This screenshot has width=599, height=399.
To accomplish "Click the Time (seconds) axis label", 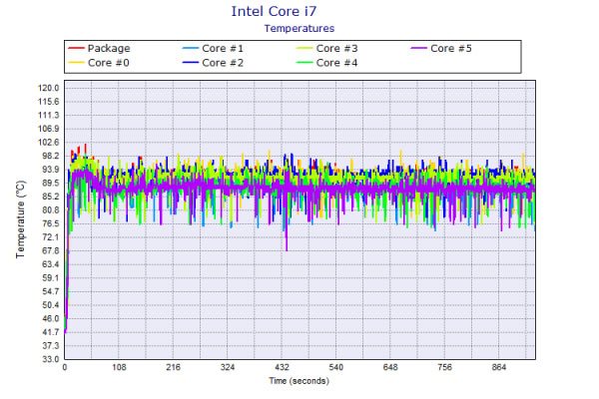I will click(x=299, y=381).
